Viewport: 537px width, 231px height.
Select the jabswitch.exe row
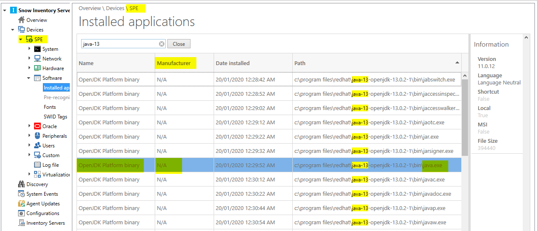click(x=269, y=79)
